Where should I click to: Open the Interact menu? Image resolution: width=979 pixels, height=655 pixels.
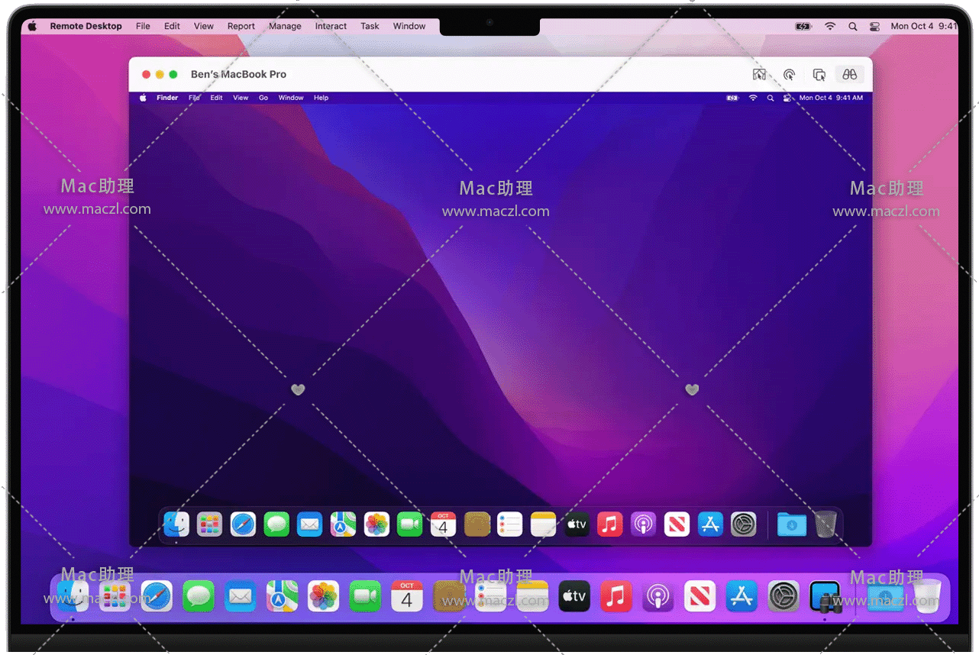331,26
